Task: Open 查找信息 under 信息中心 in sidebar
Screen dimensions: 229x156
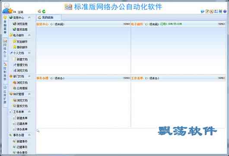Action: 20,29
